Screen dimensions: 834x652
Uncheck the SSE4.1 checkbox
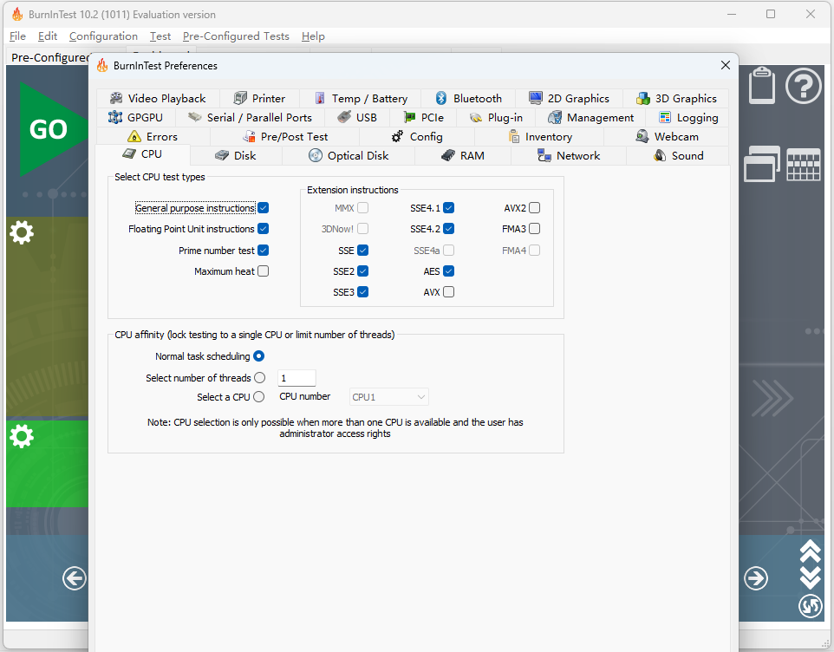(449, 208)
